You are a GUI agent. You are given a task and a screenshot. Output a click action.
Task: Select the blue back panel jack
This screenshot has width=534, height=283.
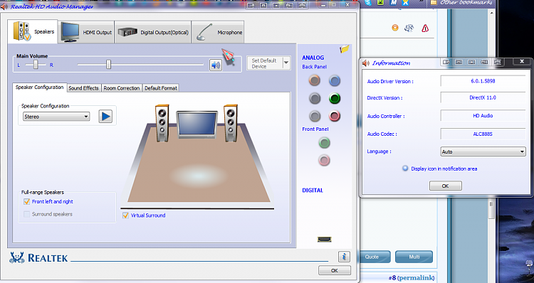[x=335, y=80]
